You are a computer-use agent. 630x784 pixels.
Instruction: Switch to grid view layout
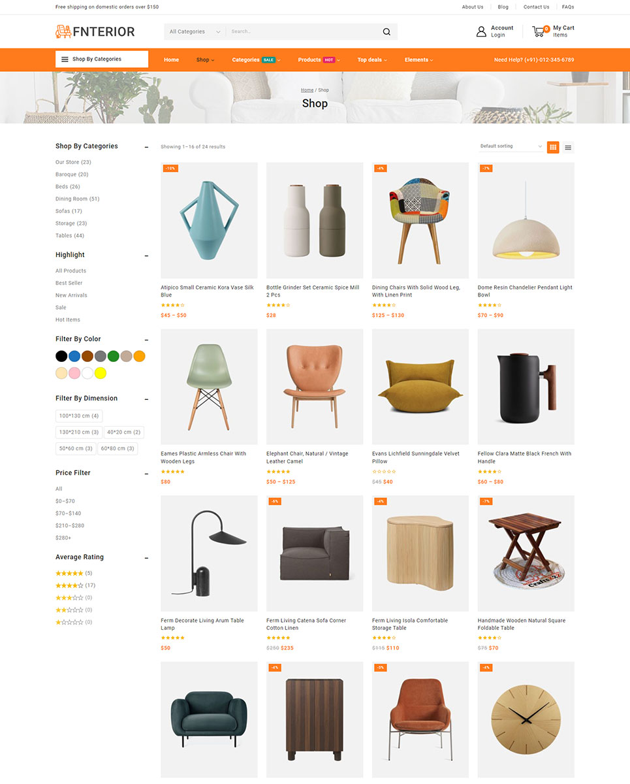point(553,147)
